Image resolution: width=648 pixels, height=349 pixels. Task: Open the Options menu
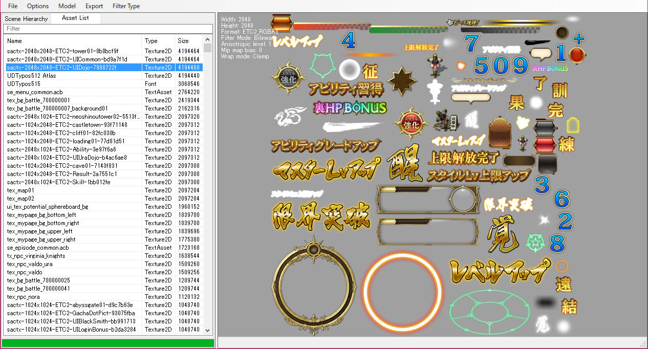(38, 6)
